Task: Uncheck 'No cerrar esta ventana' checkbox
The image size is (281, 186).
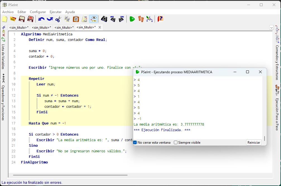Action: point(135,143)
